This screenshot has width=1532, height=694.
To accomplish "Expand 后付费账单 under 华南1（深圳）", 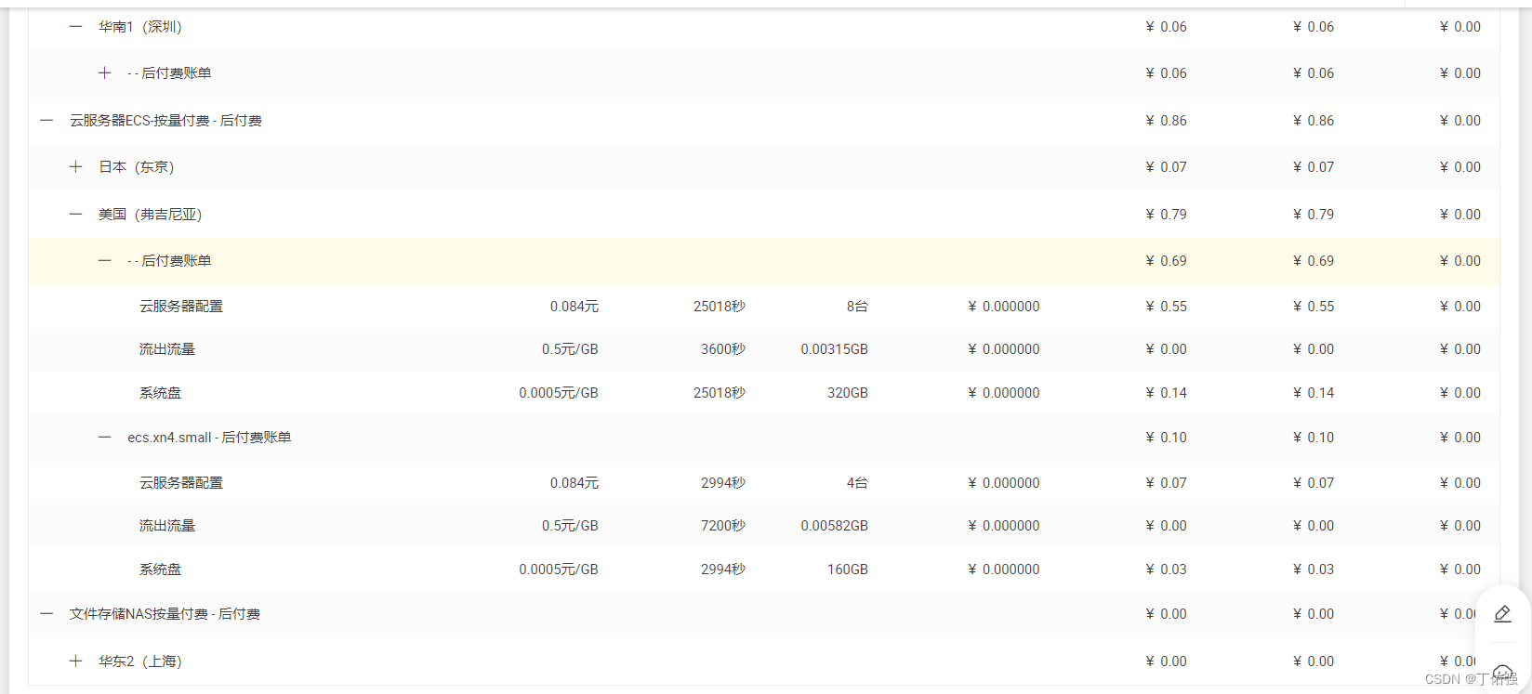I will [104, 73].
